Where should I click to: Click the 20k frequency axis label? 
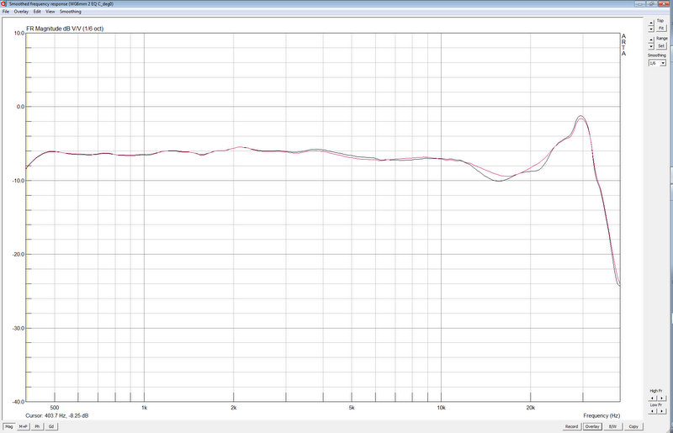[531, 408]
